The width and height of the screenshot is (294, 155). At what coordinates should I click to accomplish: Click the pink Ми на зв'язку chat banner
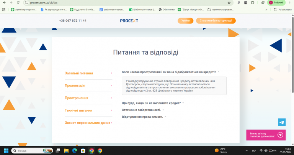[x=266, y=135]
